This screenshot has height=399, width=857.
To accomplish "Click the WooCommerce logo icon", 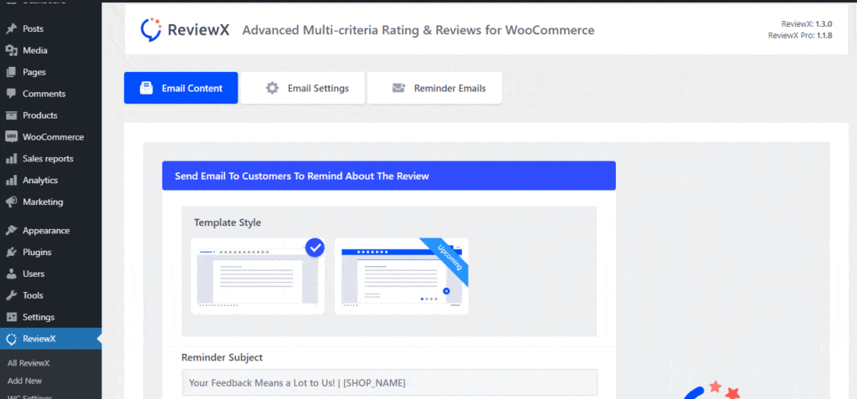I will [x=11, y=137].
